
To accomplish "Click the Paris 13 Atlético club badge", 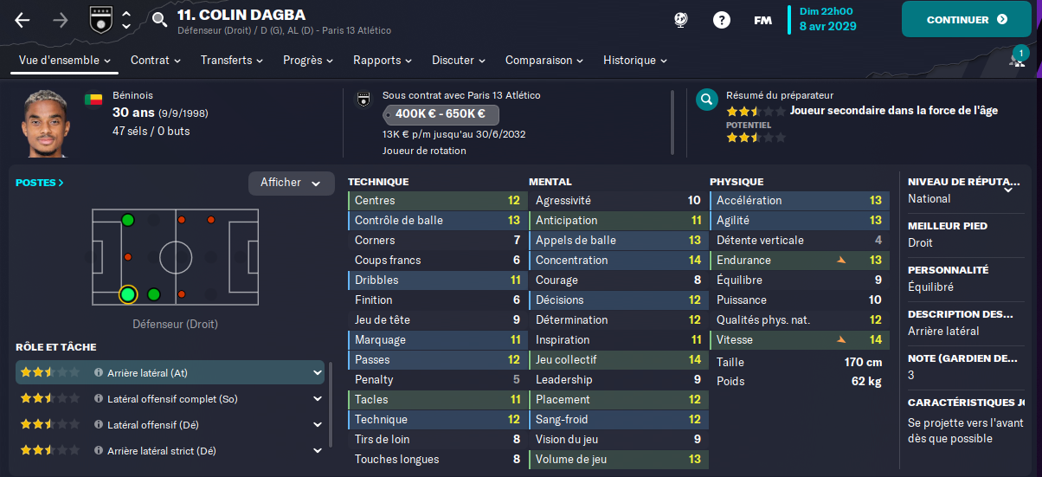I will (101, 19).
